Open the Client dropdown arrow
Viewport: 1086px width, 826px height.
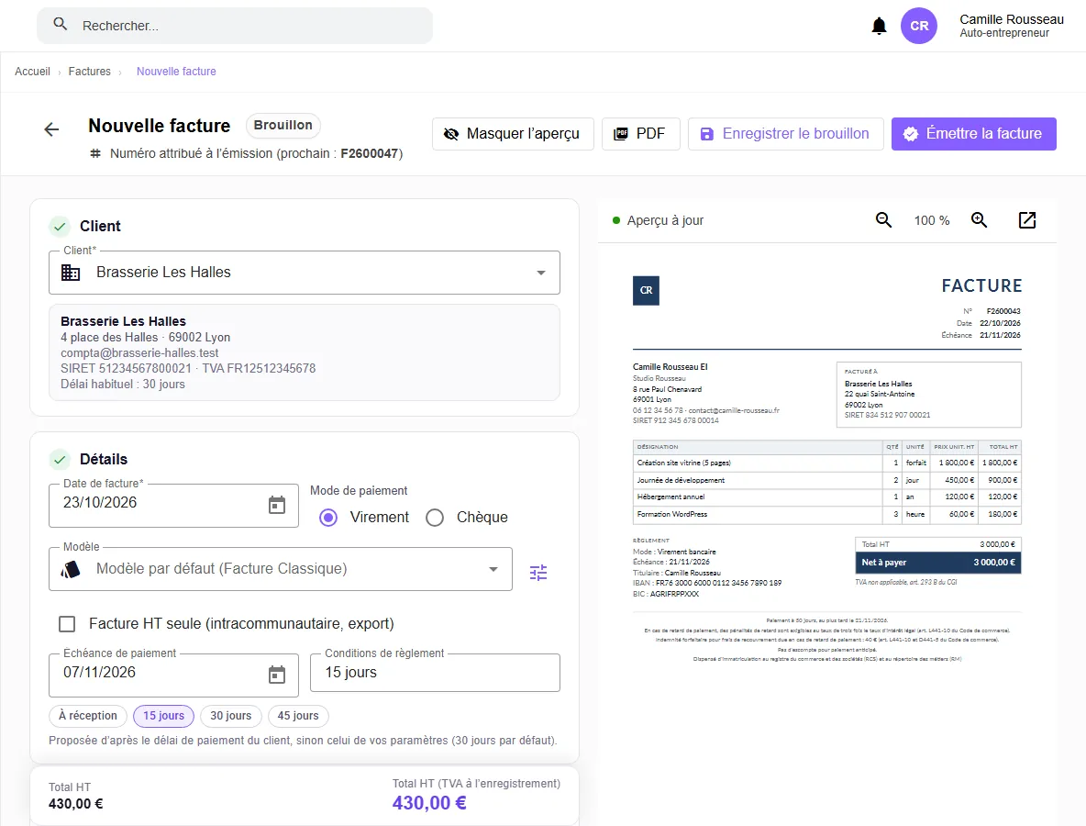click(541, 273)
